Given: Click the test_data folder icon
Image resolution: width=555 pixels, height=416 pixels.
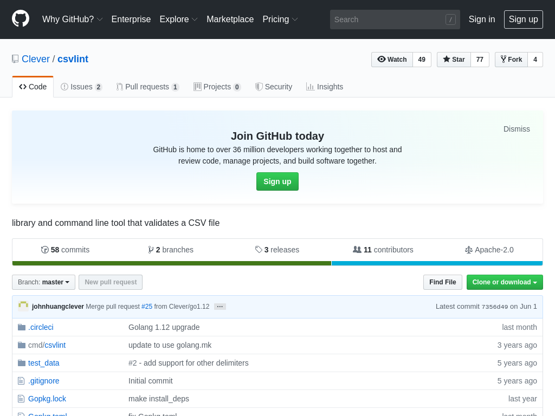Looking at the screenshot, I should [x=22, y=363].
